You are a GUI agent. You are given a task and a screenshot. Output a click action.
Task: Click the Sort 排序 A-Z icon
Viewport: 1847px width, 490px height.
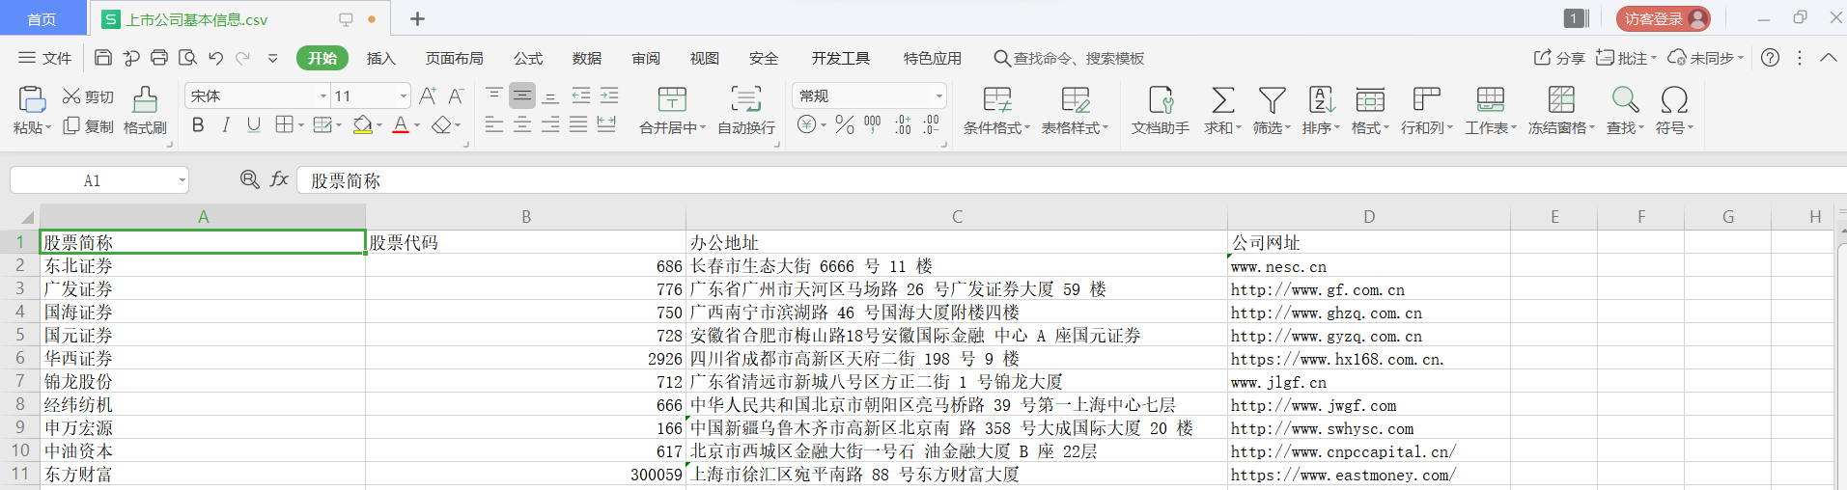tap(1322, 99)
